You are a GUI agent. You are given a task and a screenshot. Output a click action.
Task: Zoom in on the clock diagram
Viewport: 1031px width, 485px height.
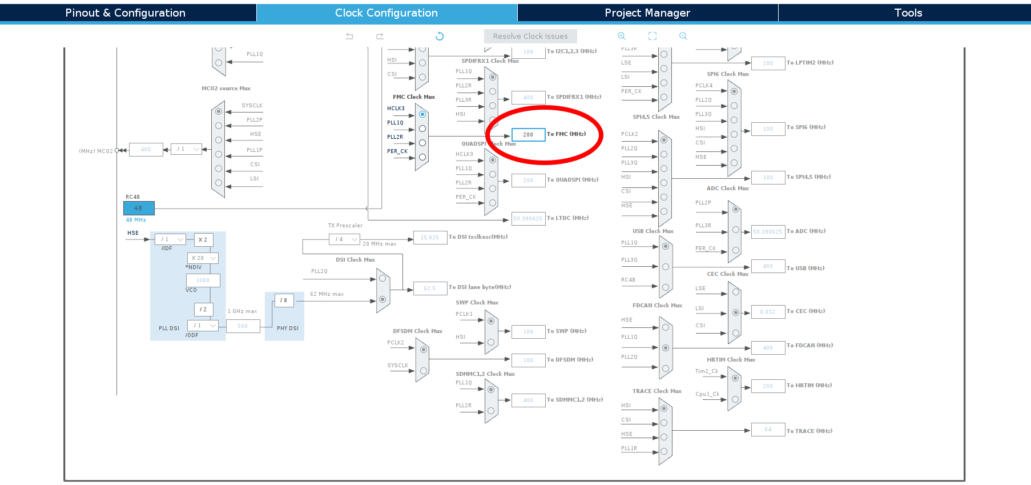[x=622, y=36]
